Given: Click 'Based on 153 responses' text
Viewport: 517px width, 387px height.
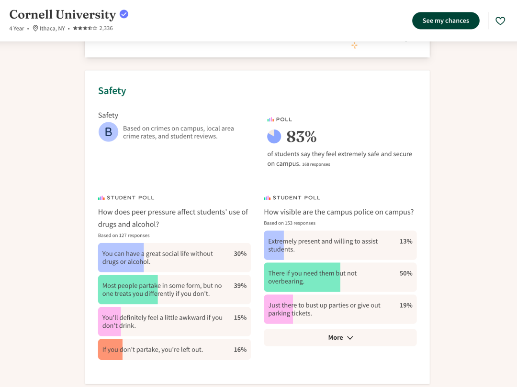Looking at the screenshot, I should tap(290, 223).
